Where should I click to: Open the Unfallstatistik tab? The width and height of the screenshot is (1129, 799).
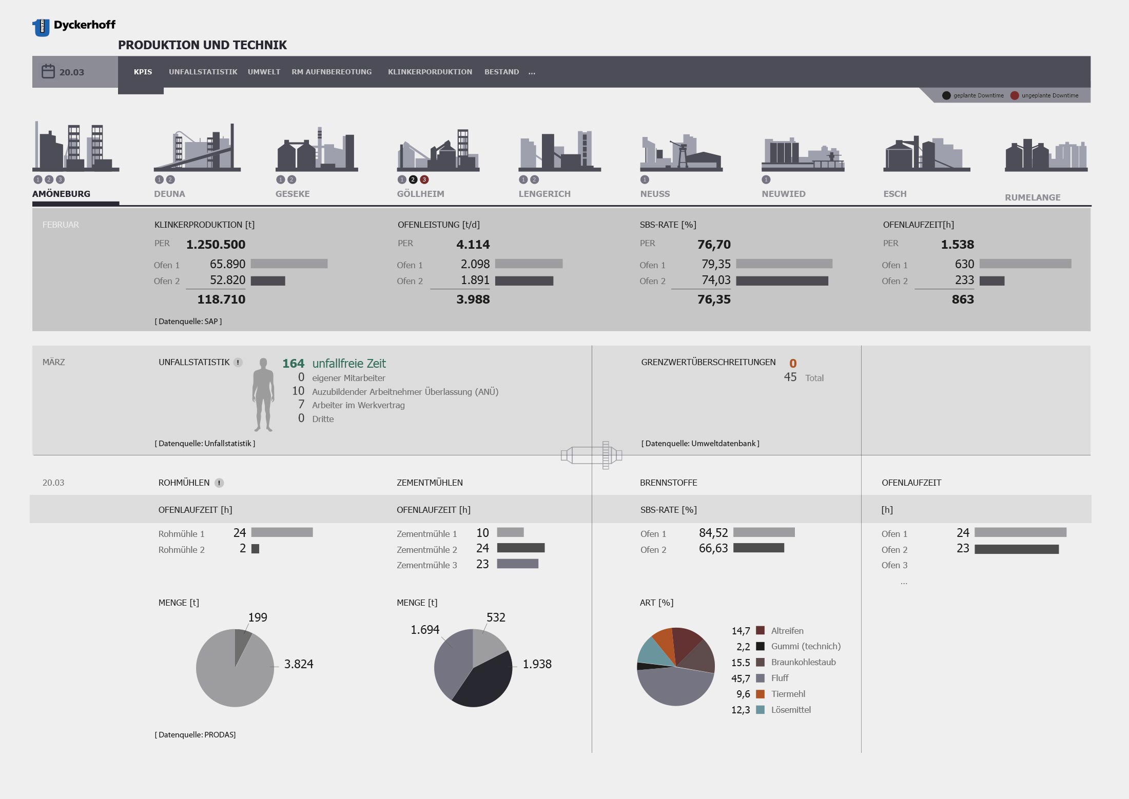coord(203,72)
